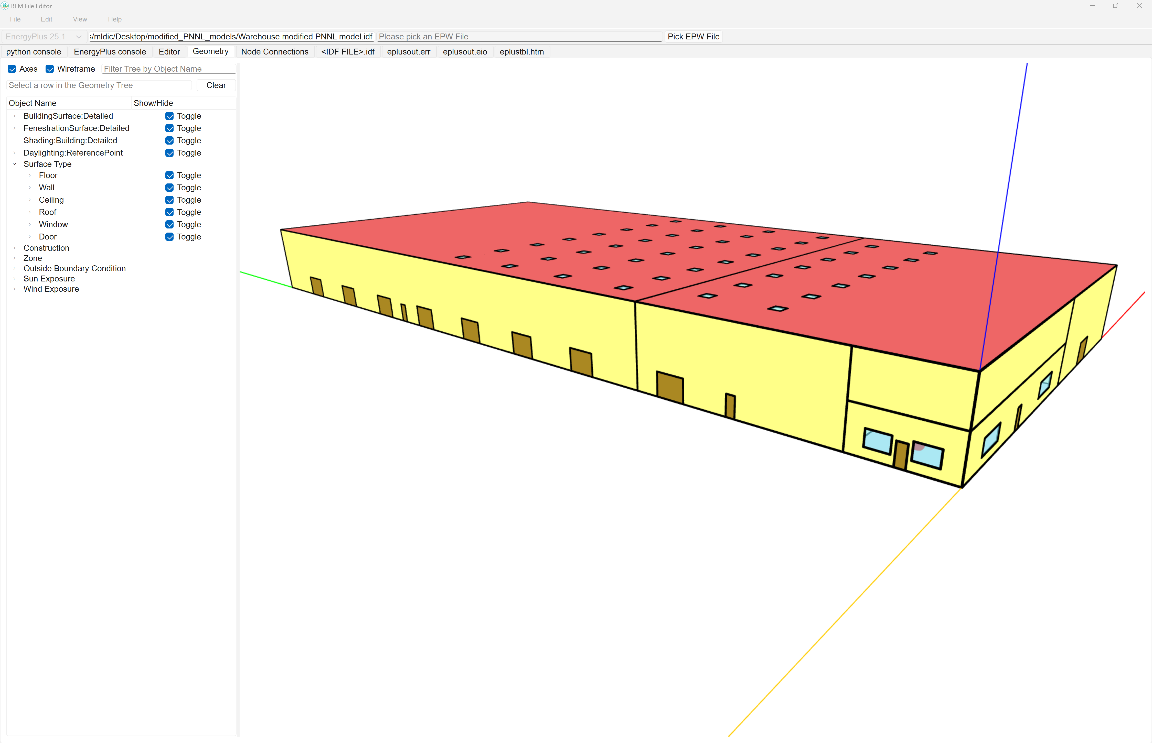Expand the Roof surface type row

[x=30, y=212]
